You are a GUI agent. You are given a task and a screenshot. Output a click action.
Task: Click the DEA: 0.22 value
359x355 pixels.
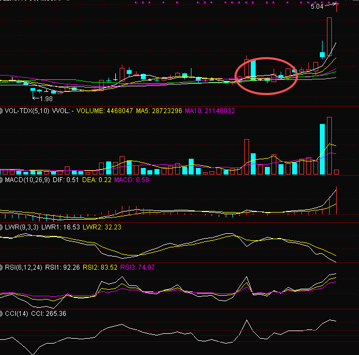[x=97, y=180]
